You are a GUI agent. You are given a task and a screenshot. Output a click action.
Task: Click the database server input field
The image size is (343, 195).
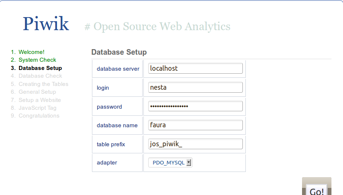(x=196, y=68)
